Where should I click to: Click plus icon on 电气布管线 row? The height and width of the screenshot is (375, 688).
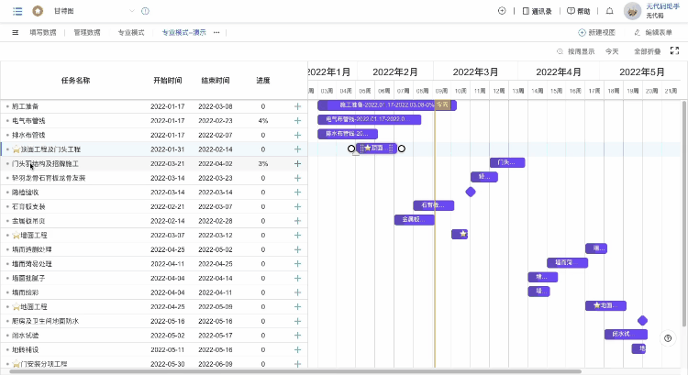click(x=297, y=121)
